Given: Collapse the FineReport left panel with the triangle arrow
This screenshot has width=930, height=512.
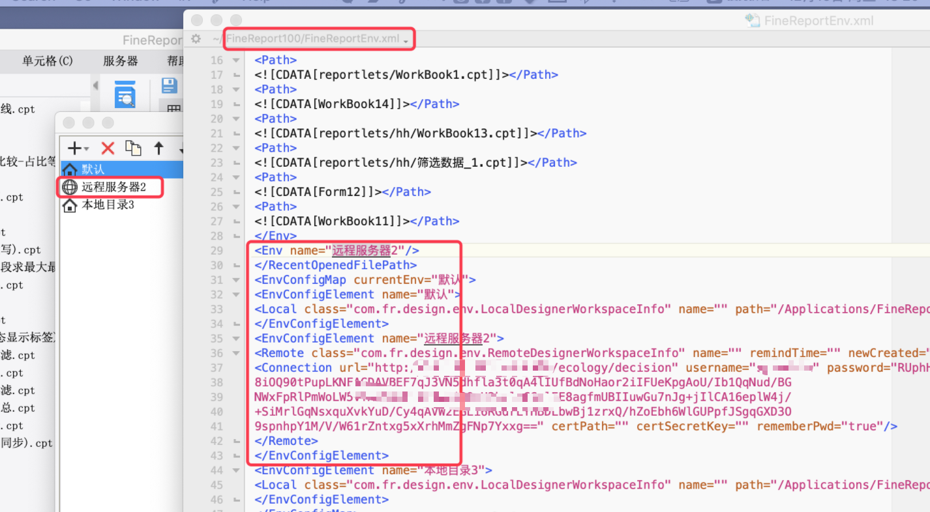Looking at the screenshot, I should pos(96,85).
